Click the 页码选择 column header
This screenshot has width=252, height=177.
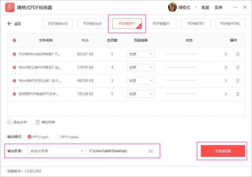click(x=141, y=40)
